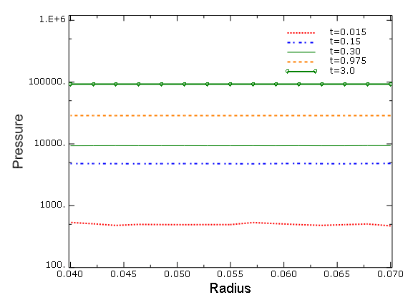Viewport: 418px width, 305px height.
Task: Click the 0.040 x-axis tick label
Action: coord(70,273)
